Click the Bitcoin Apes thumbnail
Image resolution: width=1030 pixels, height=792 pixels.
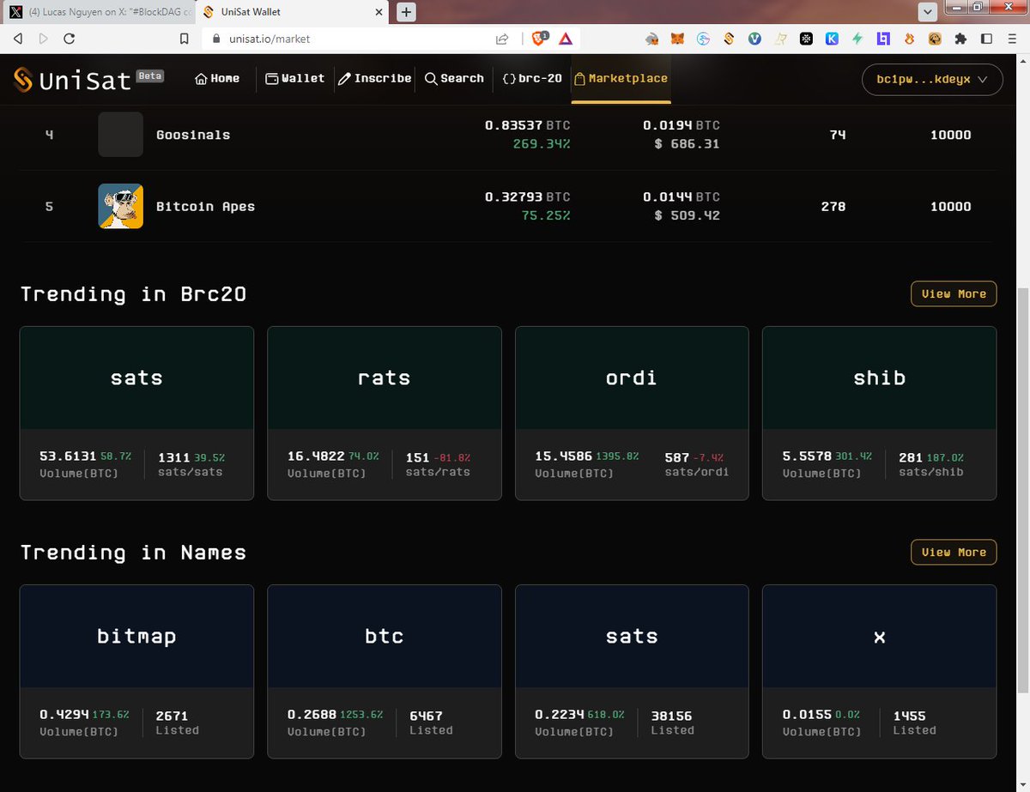[121, 206]
